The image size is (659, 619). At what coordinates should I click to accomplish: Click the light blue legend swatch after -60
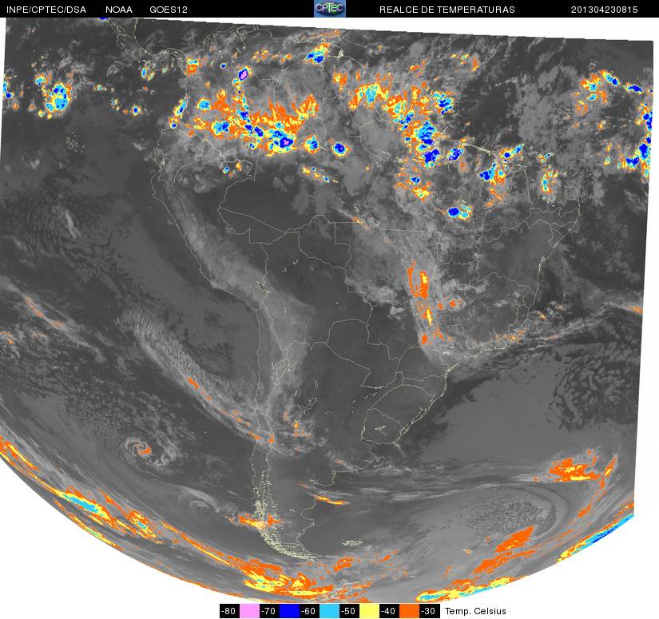pos(329,611)
